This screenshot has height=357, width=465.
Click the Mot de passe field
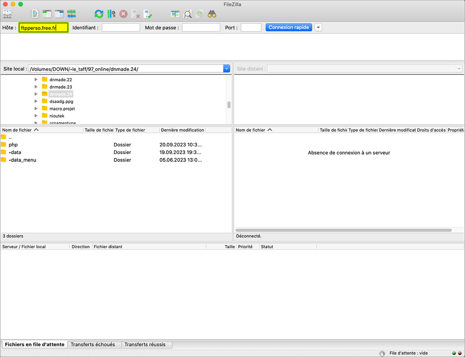[x=201, y=27]
